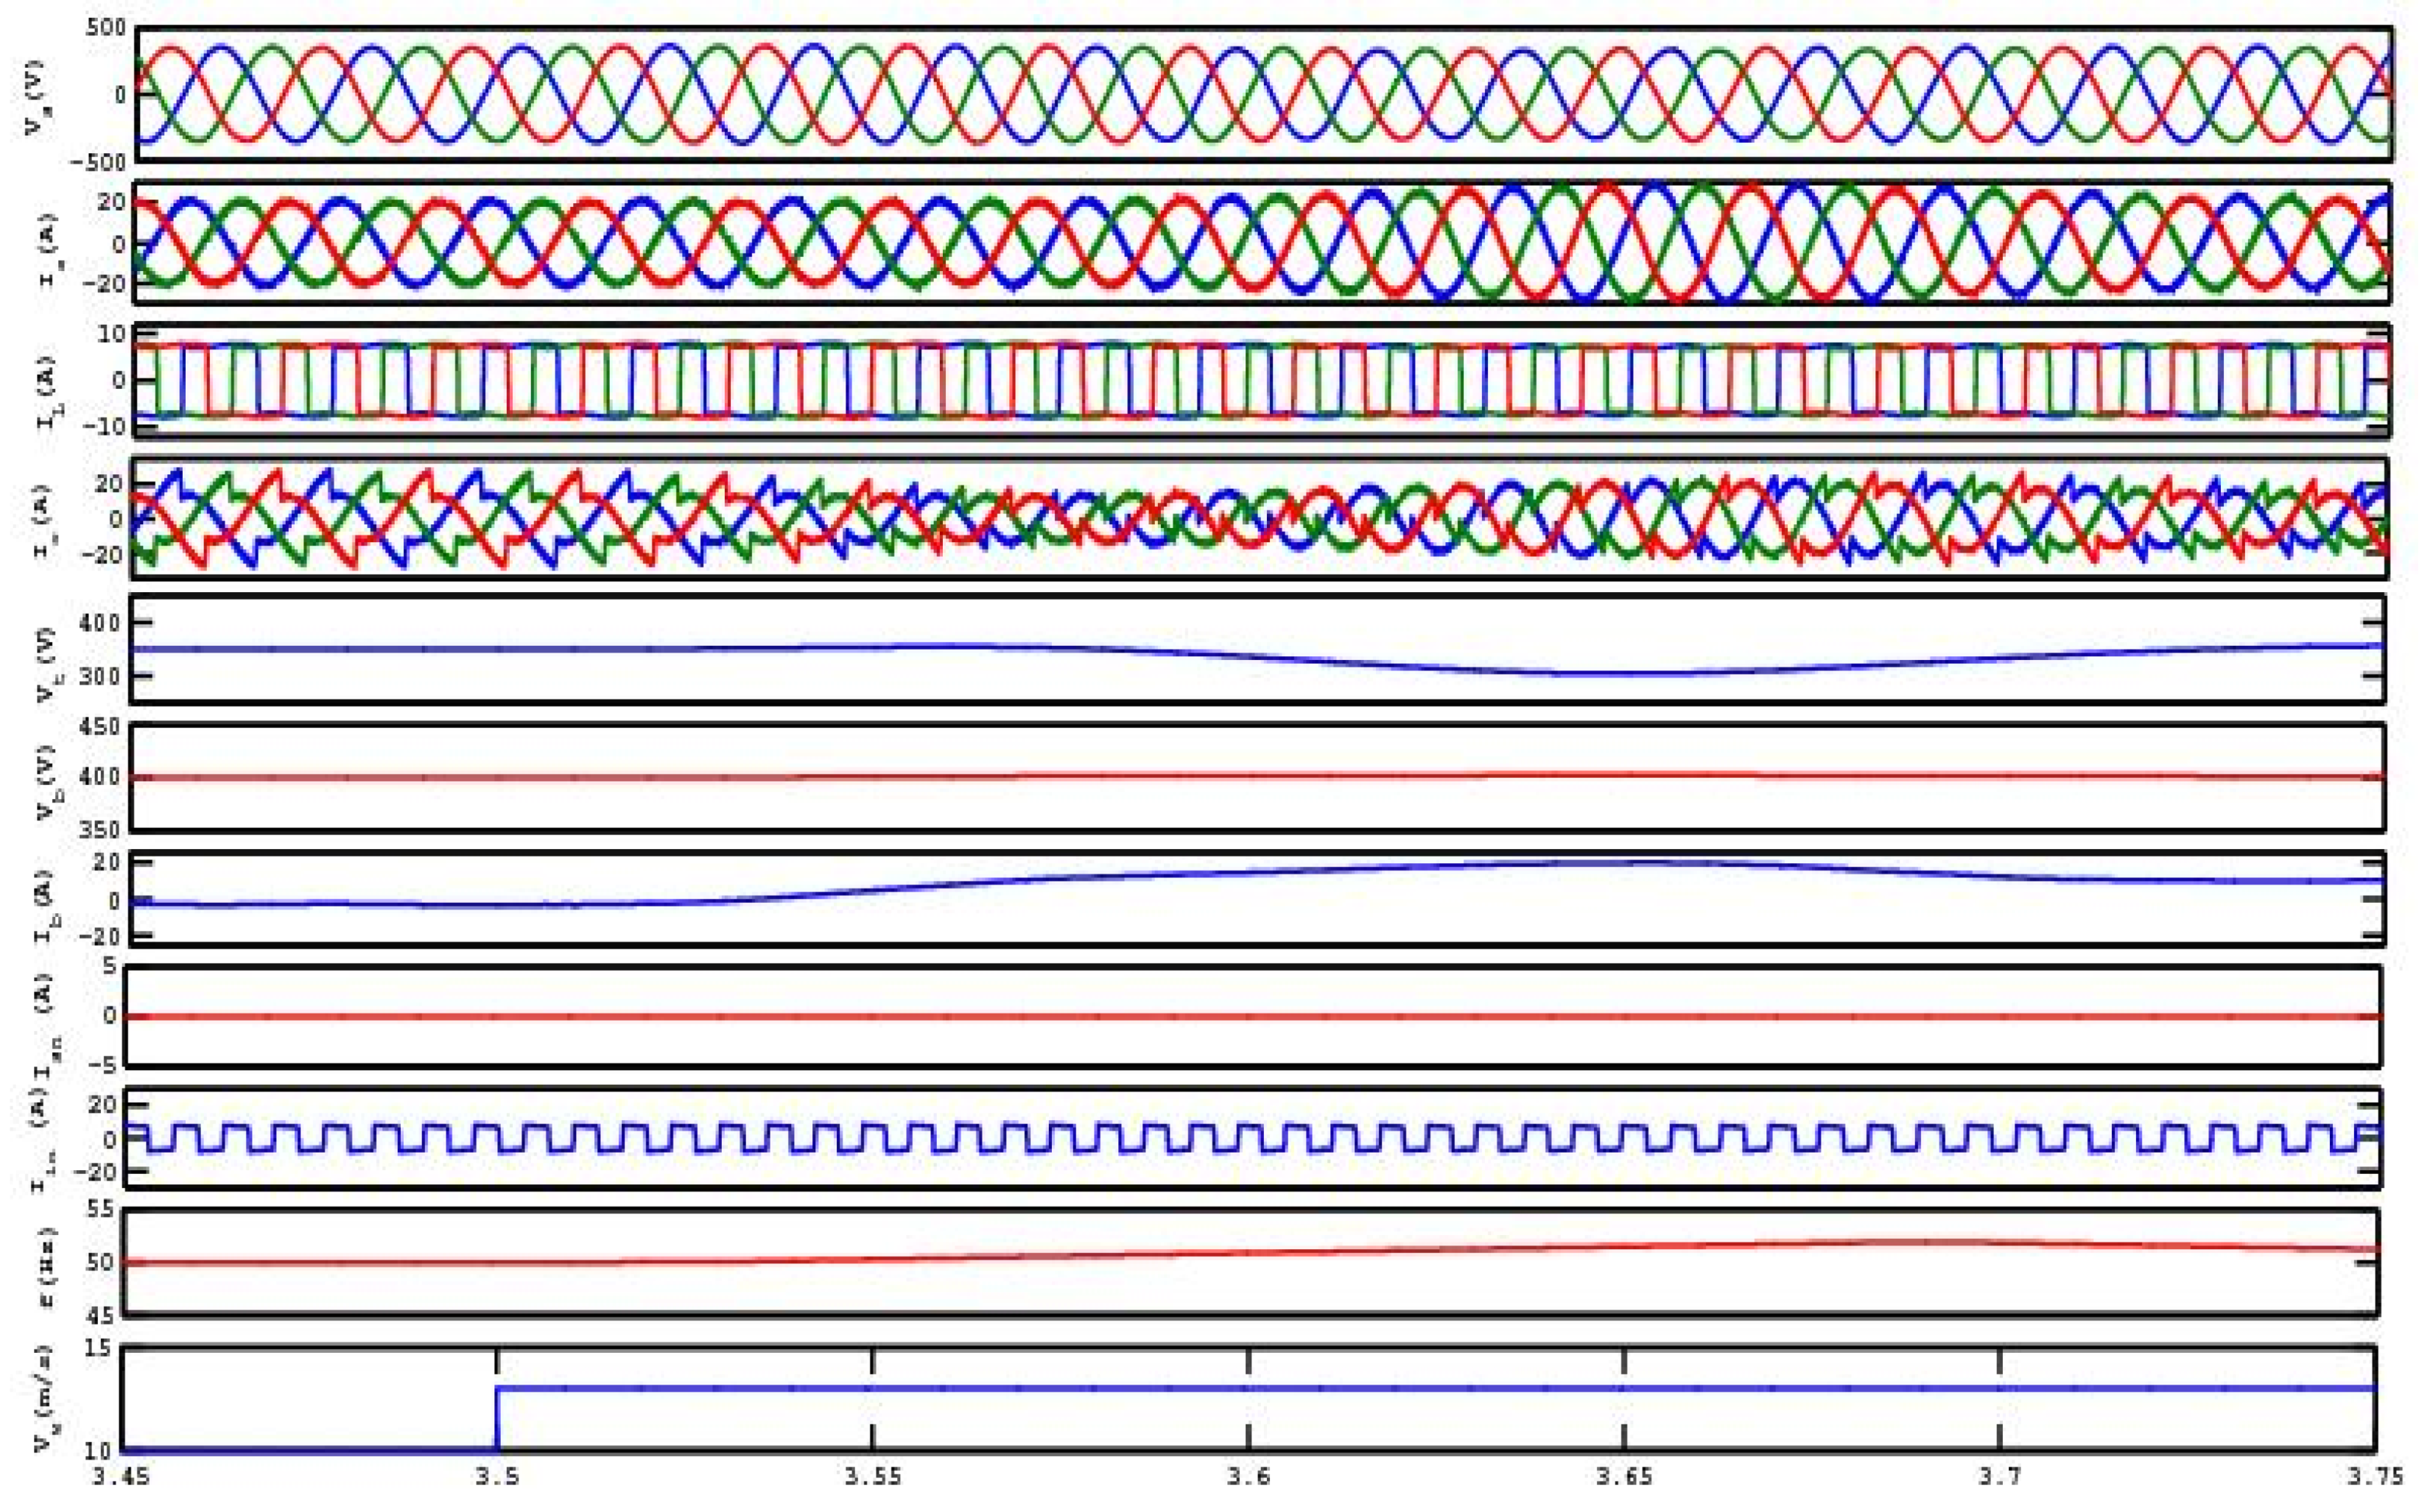Screen dimensions: 2430x1512
Task: Click the square-wave neutral load current subplot
Action: tap(1250, 1137)
